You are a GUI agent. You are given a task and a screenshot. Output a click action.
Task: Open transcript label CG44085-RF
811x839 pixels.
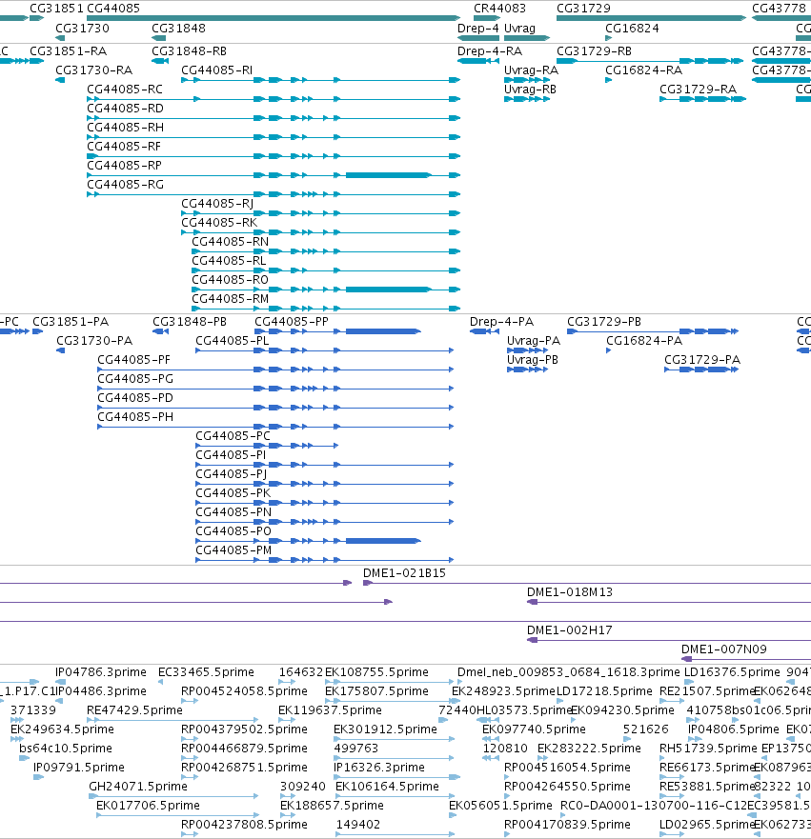[x=124, y=146]
